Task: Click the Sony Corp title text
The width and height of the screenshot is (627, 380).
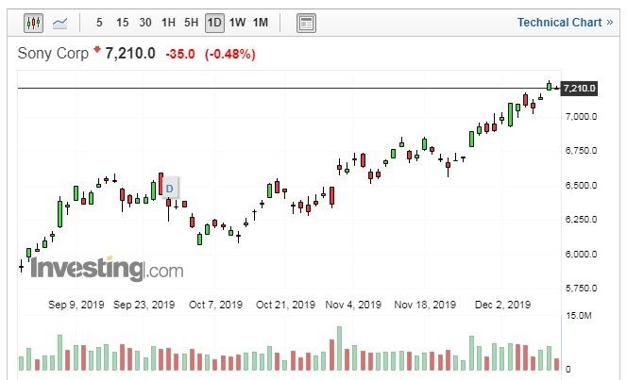Action: (x=53, y=53)
